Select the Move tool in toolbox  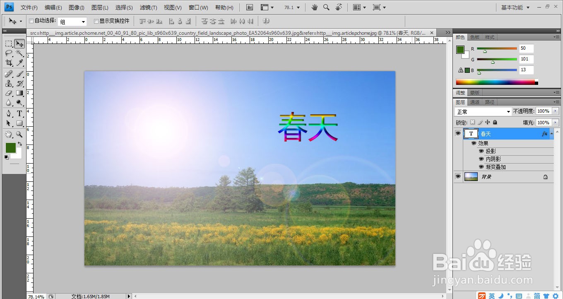click(19, 44)
